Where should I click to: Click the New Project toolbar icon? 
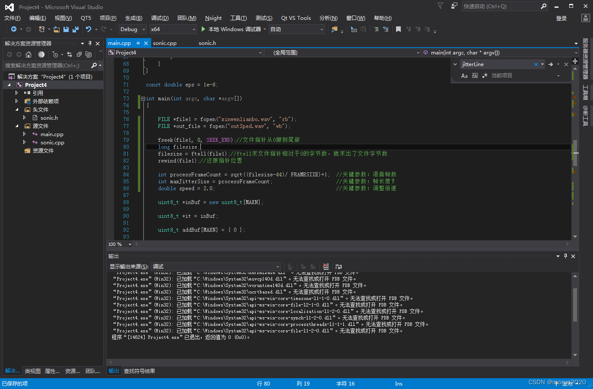41,29
